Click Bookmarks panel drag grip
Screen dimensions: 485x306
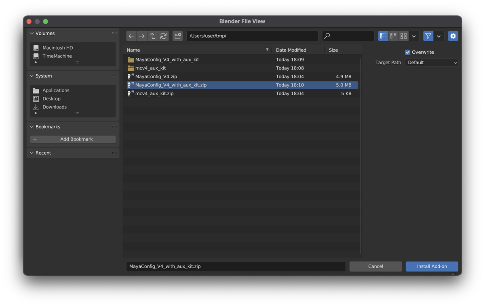point(114,127)
